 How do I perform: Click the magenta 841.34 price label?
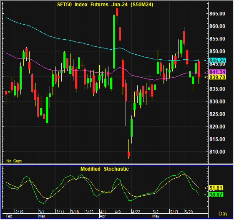click(x=217, y=72)
